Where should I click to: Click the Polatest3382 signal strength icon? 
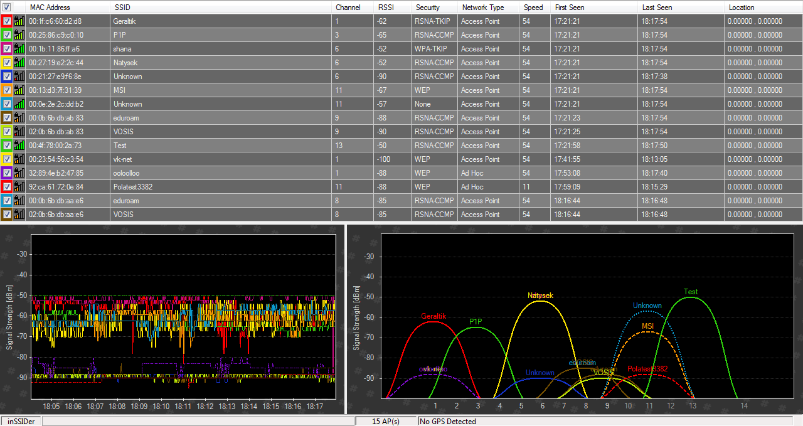click(19, 186)
